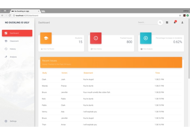Viewport: 190px width, 135px height.
Task: Click the teal plus-circle incidents icon
Action: click(146, 38)
